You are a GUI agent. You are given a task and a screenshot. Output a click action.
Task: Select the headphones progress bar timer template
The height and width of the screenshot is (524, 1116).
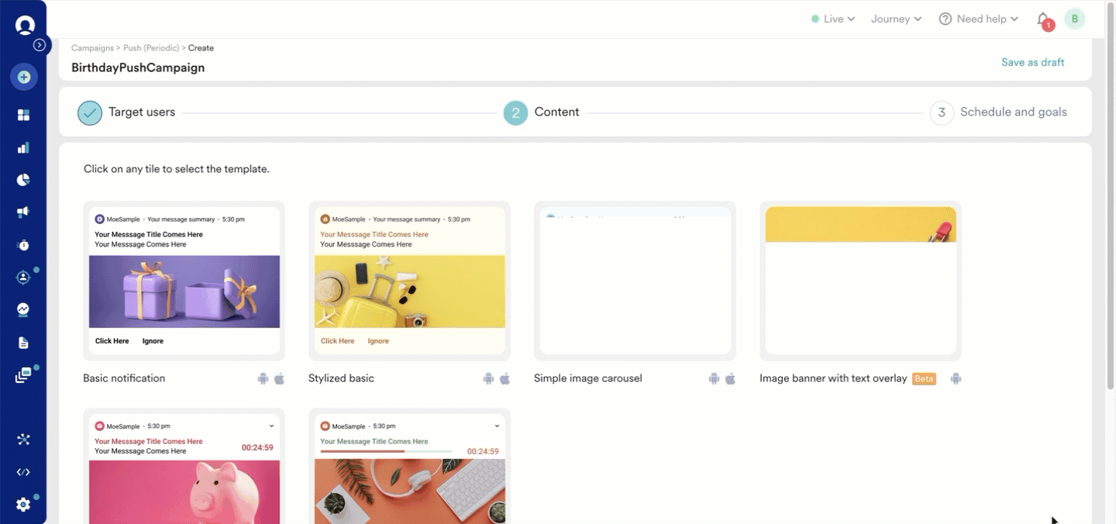409,467
